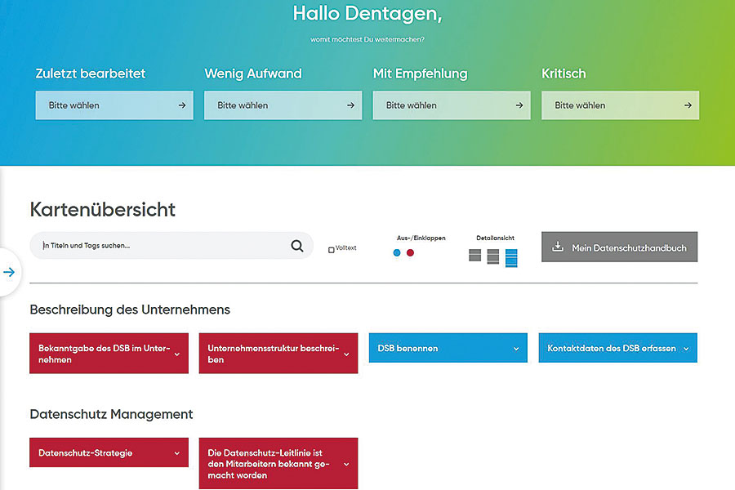Select the blue Detailansicht layout icon

coord(511,258)
